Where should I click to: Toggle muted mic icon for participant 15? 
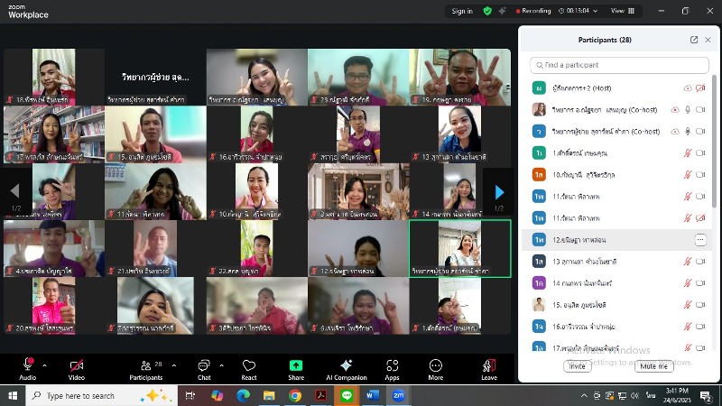688,305
